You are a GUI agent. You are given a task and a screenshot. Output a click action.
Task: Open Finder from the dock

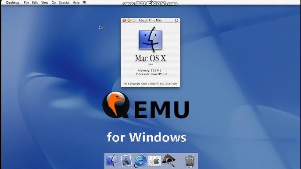point(112,161)
